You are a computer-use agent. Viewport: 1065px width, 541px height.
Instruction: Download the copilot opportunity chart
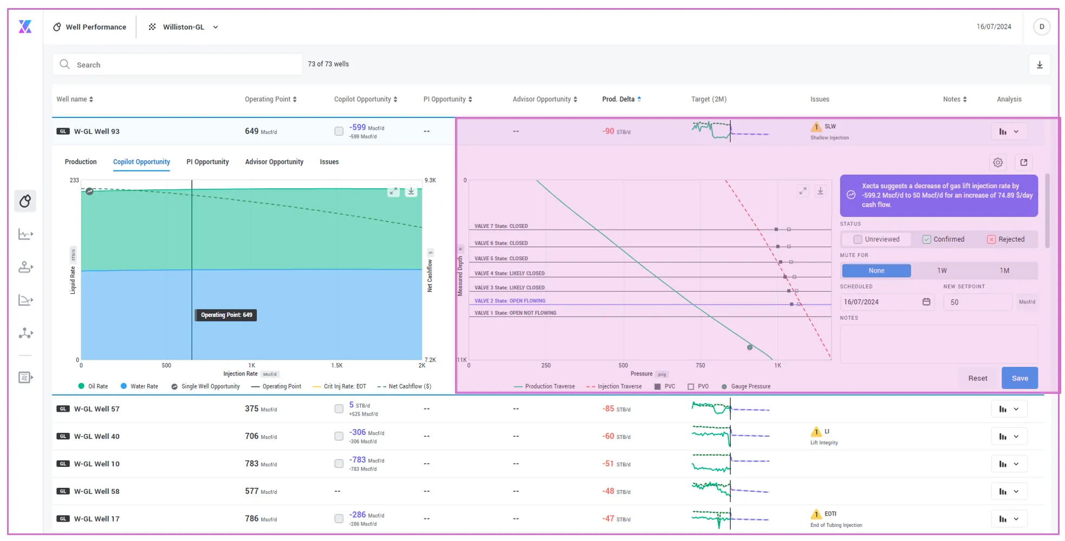point(411,191)
